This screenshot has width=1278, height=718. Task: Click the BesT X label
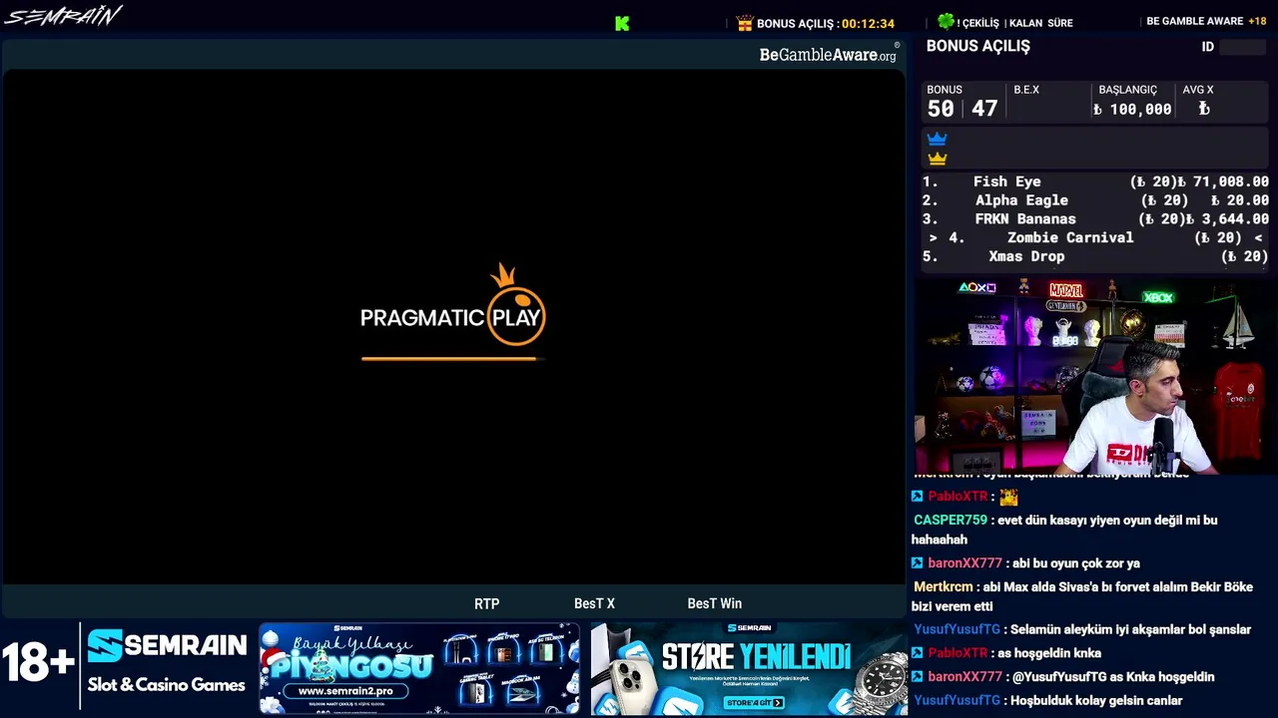click(x=594, y=603)
